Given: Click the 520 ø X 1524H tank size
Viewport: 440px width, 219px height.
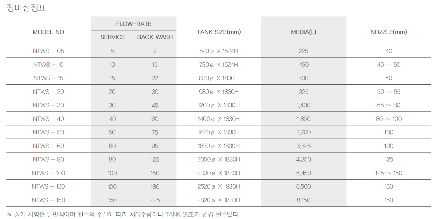Looking at the screenshot, I should pos(219,51).
